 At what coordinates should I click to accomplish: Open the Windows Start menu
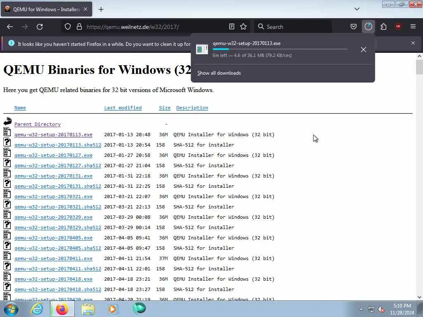pyautogui.click(x=11, y=309)
